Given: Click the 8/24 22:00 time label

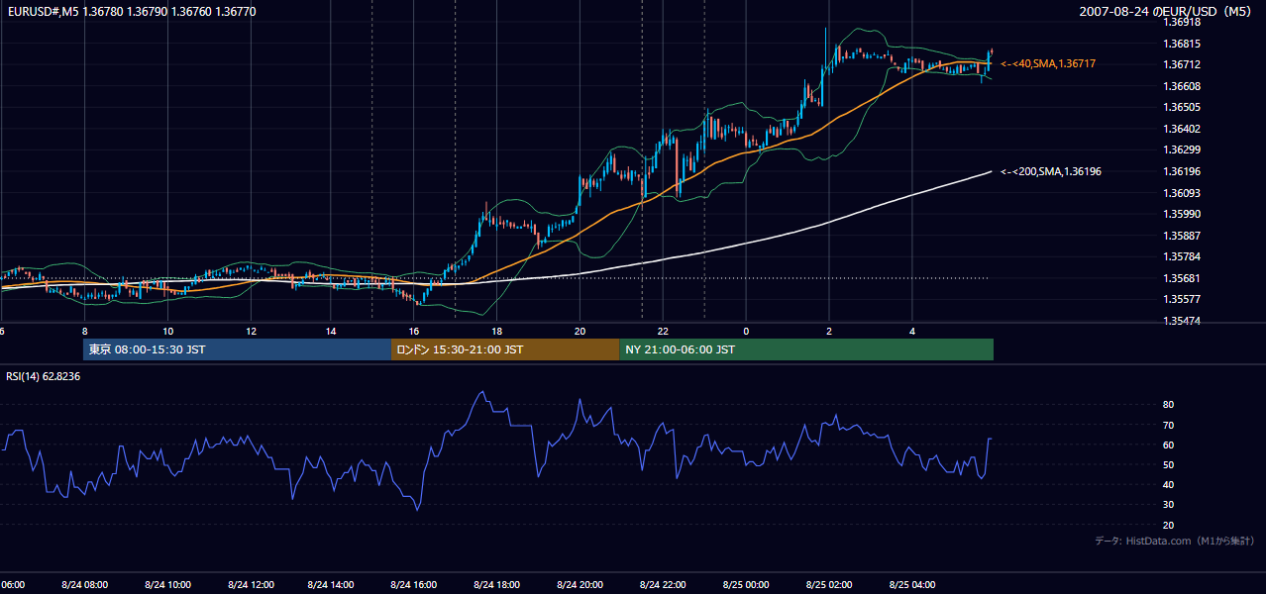Looking at the screenshot, I should tap(664, 584).
